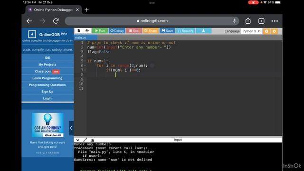Close the Online Python Debugger tab
This screenshot has width=304, height=171.
pos(77,9)
